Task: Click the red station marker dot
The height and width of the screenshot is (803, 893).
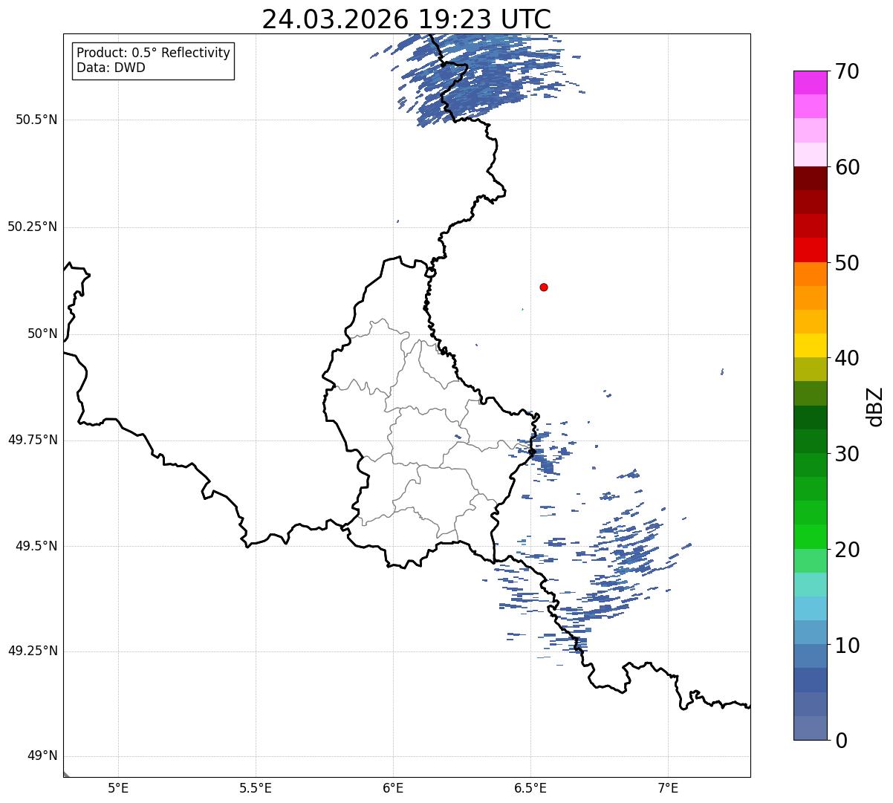Action: tap(544, 287)
